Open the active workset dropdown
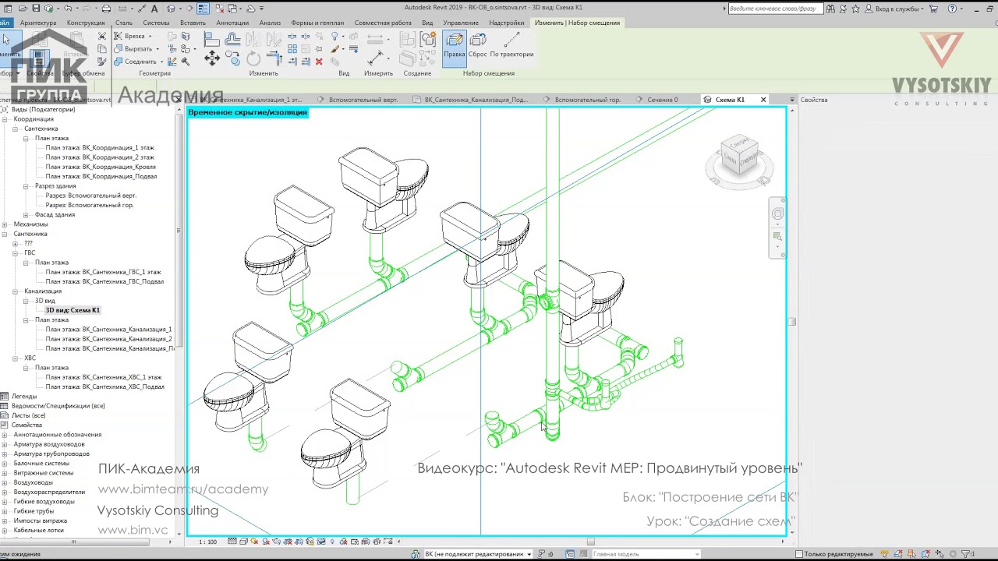The image size is (998, 561). (x=529, y=554)
